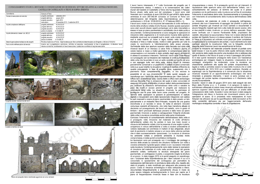Click the north arrow compass symbol
260x184 pixels.
197,174
